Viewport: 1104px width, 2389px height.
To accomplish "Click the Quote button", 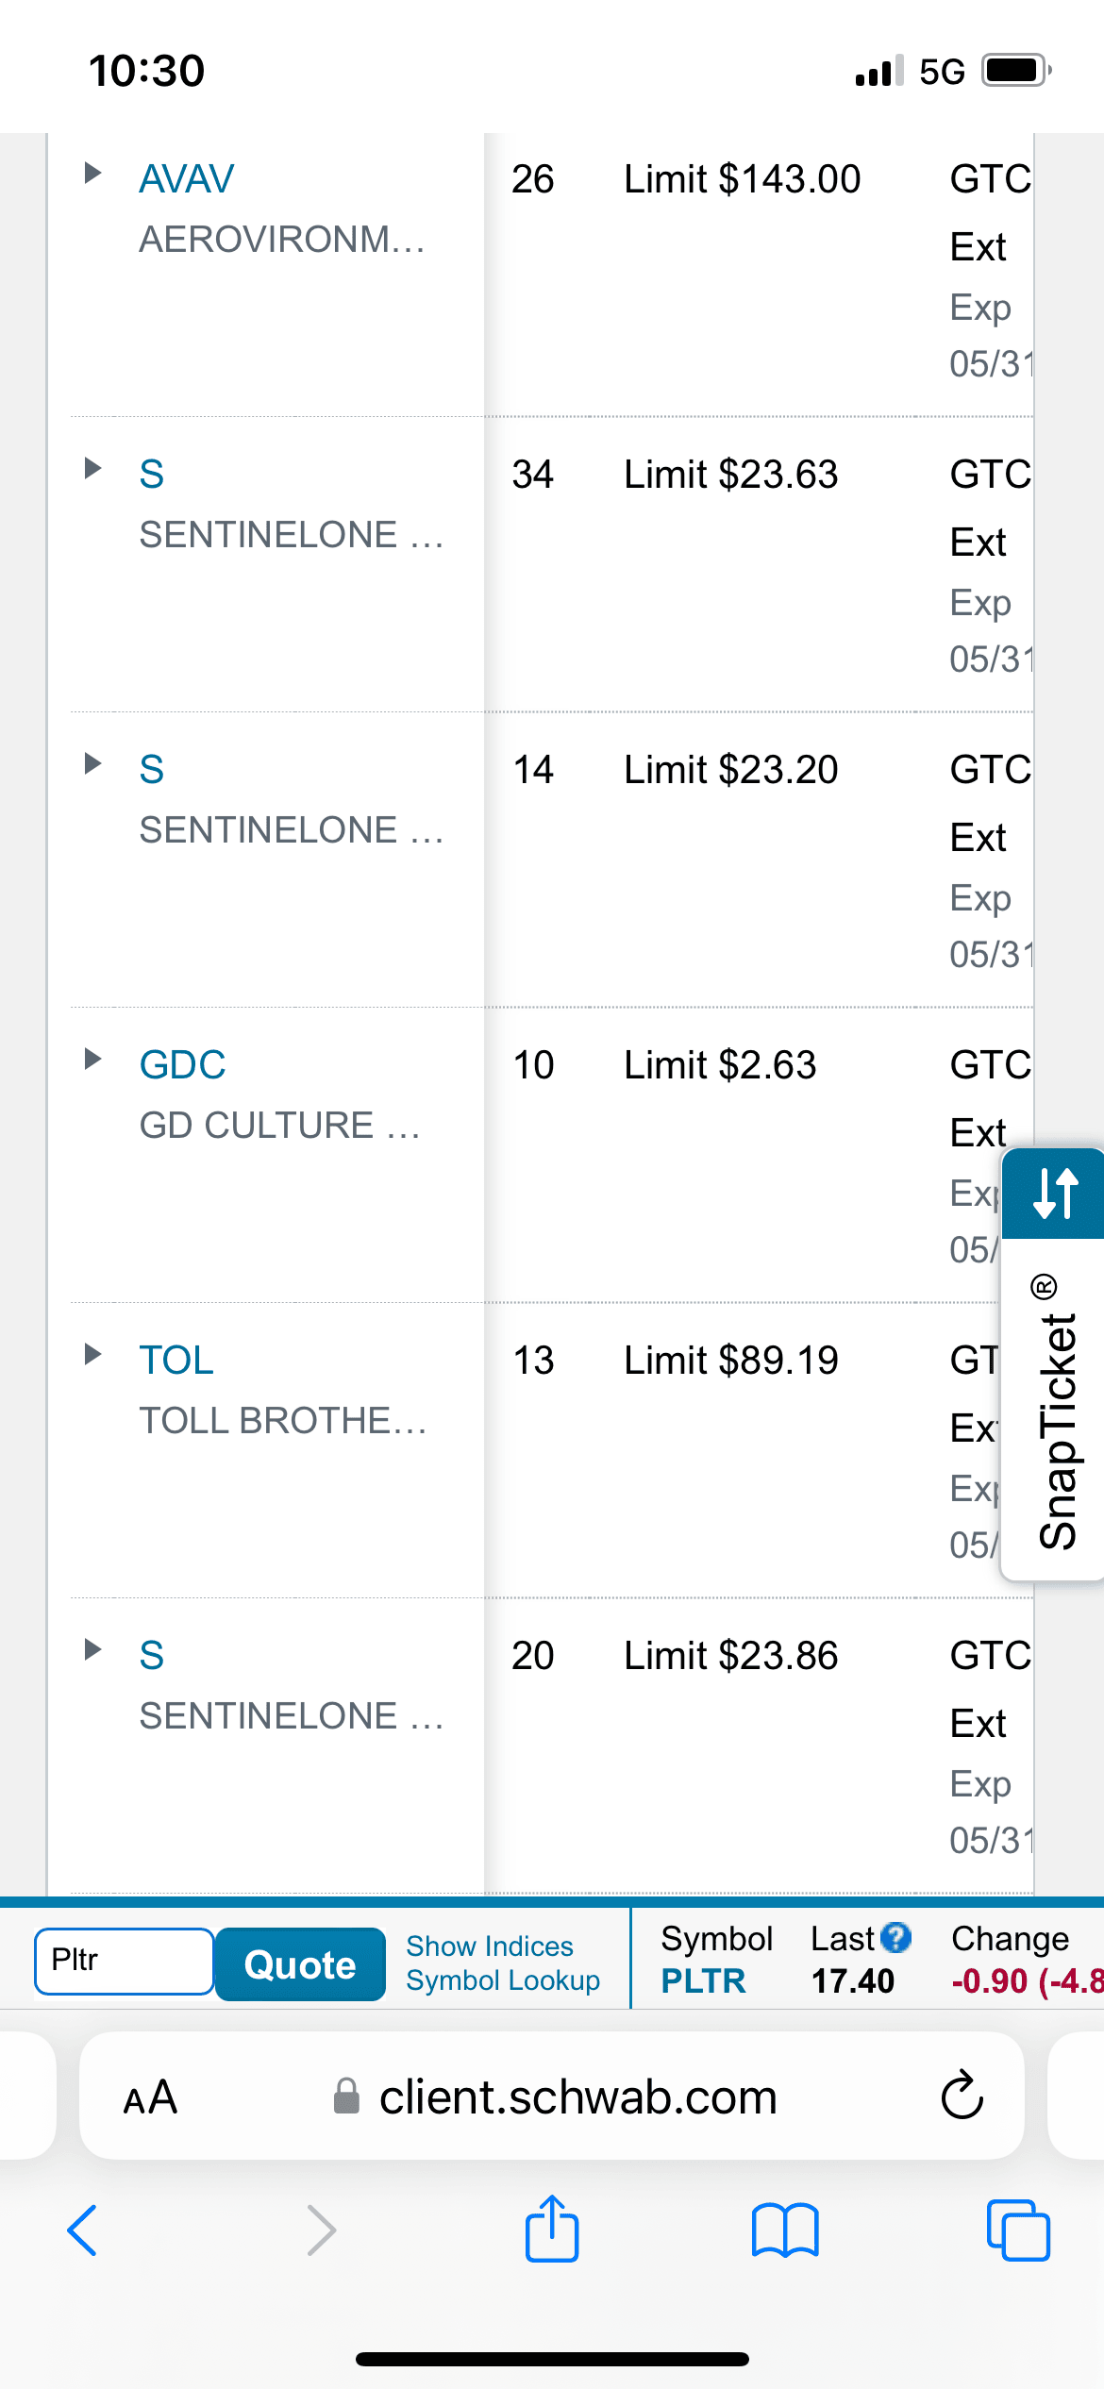I will pyautogui.click(x=300, y=1964).
